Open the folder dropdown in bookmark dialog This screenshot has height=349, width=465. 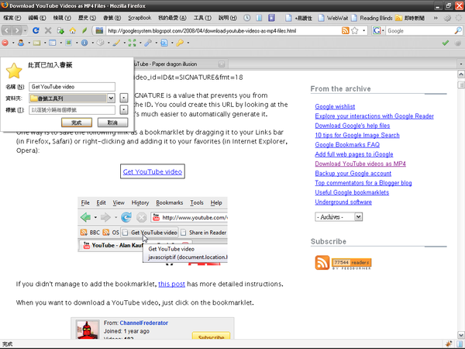(x=111, y=98)
